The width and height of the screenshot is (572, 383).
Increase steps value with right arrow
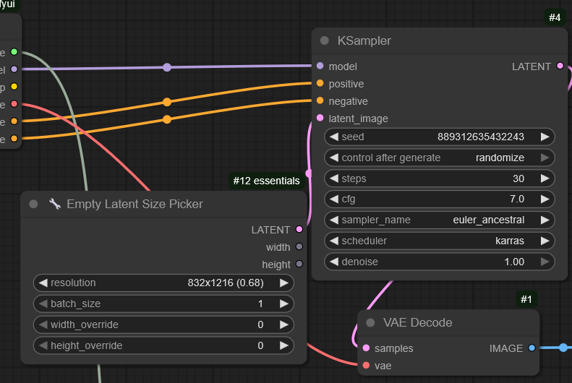pos(545,178)
